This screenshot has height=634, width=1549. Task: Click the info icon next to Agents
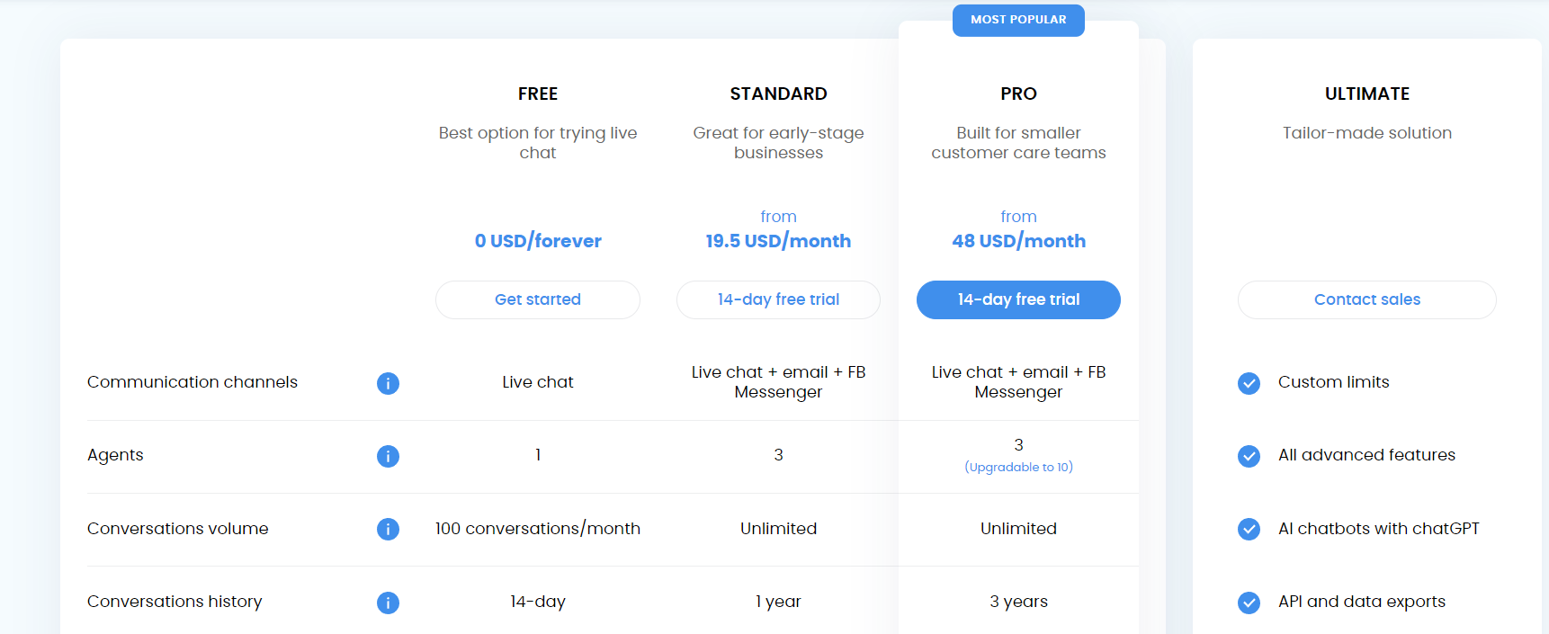[388, 456]
